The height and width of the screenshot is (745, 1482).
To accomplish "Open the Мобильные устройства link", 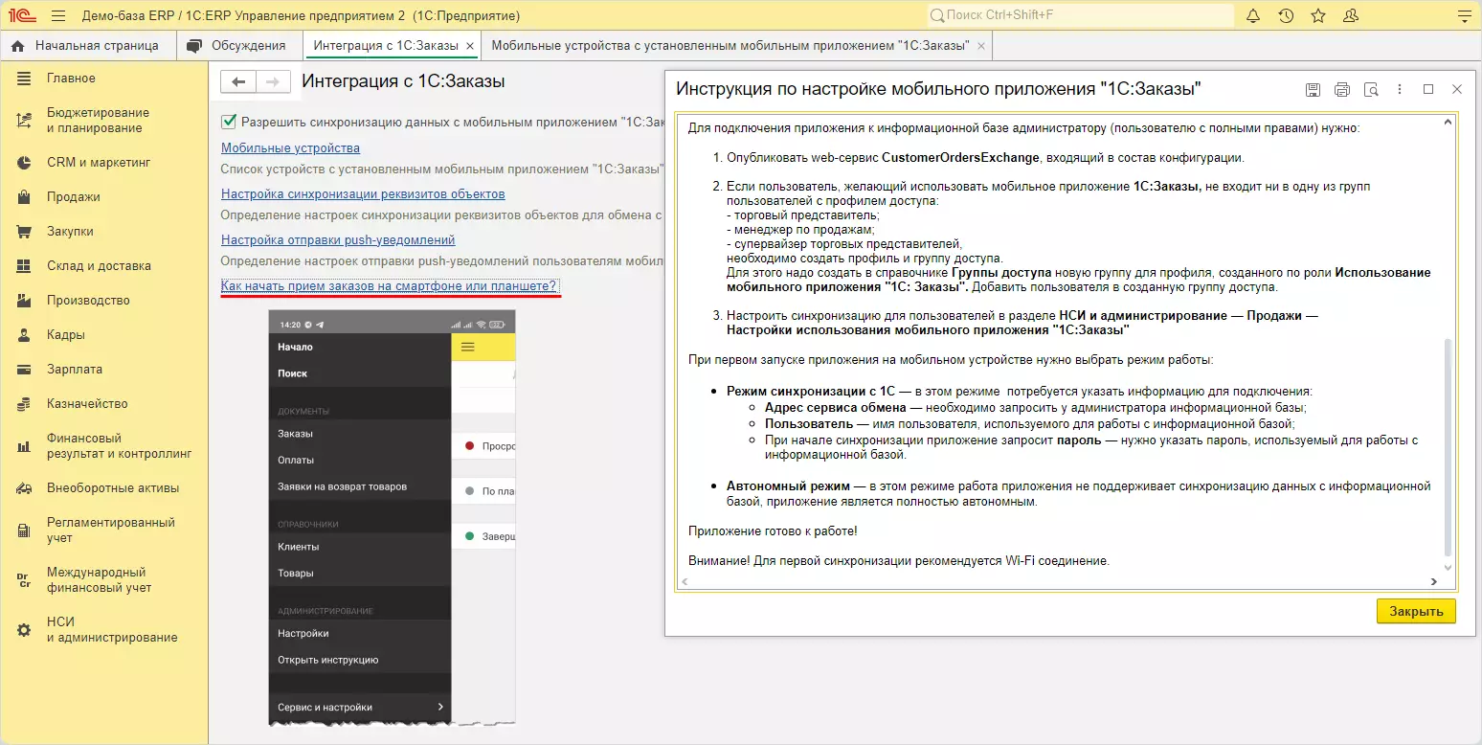I will [290, 148].
